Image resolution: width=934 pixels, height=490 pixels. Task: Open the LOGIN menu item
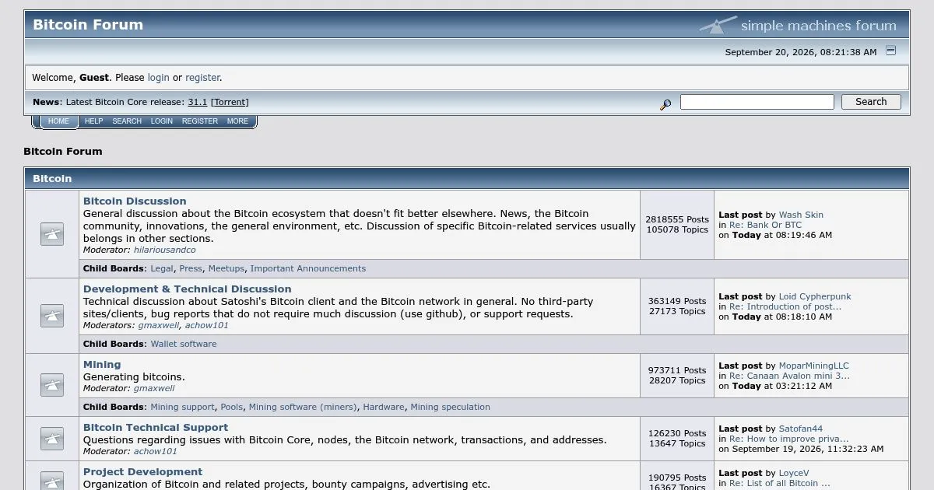[162, 121]
